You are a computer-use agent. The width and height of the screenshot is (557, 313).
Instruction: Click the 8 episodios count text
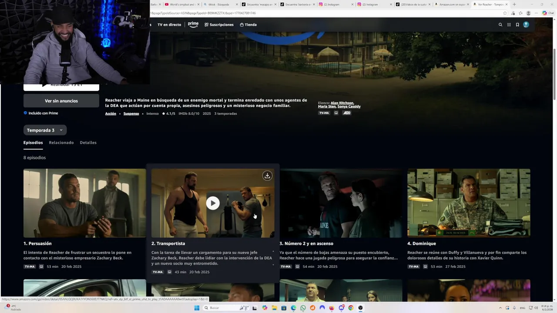pos(34,157)
